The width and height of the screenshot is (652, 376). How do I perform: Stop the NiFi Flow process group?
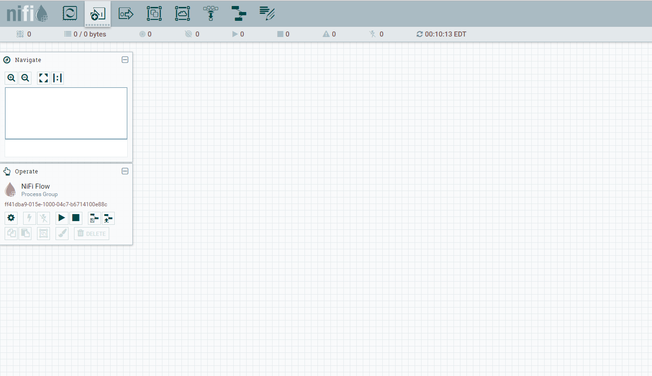[76, 218]
